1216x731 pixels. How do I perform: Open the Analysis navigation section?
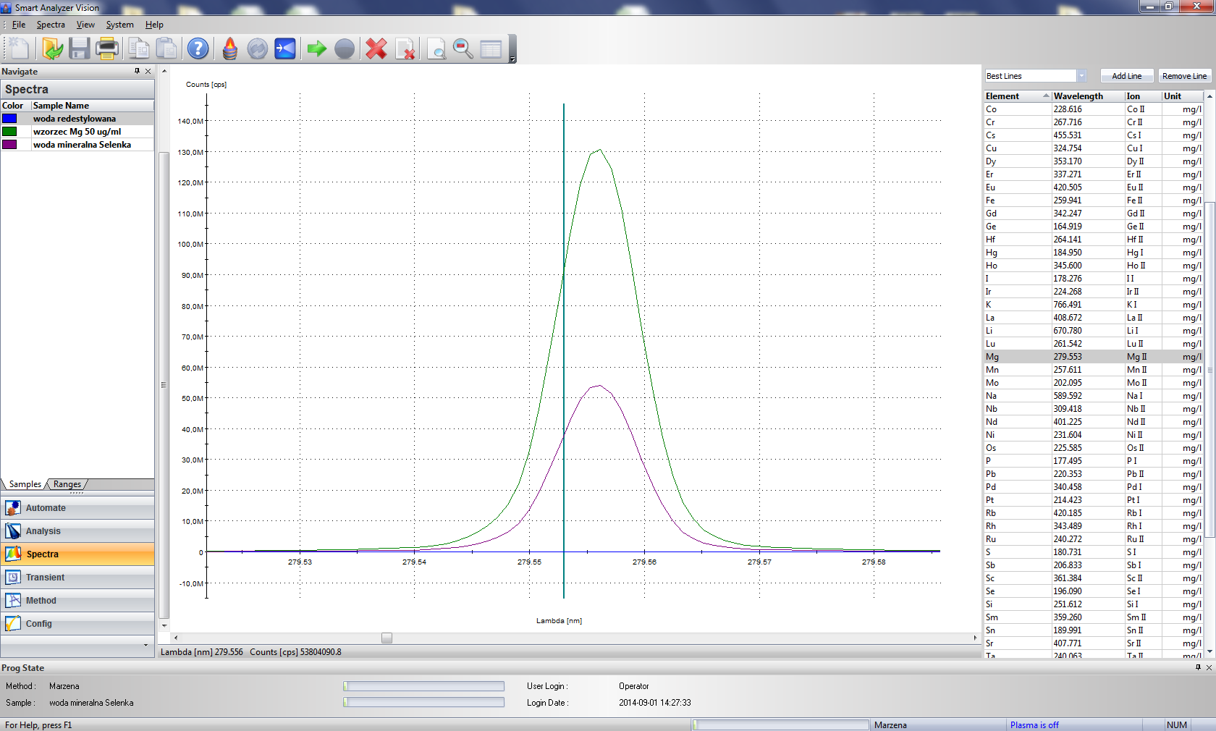(x=77, y=531)
